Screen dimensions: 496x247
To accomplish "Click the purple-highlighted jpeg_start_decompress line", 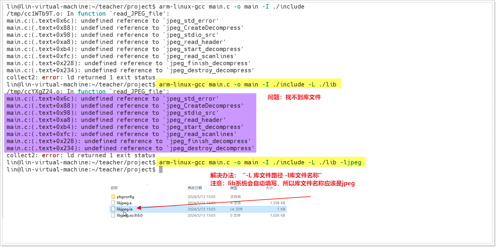I will 125,127.
